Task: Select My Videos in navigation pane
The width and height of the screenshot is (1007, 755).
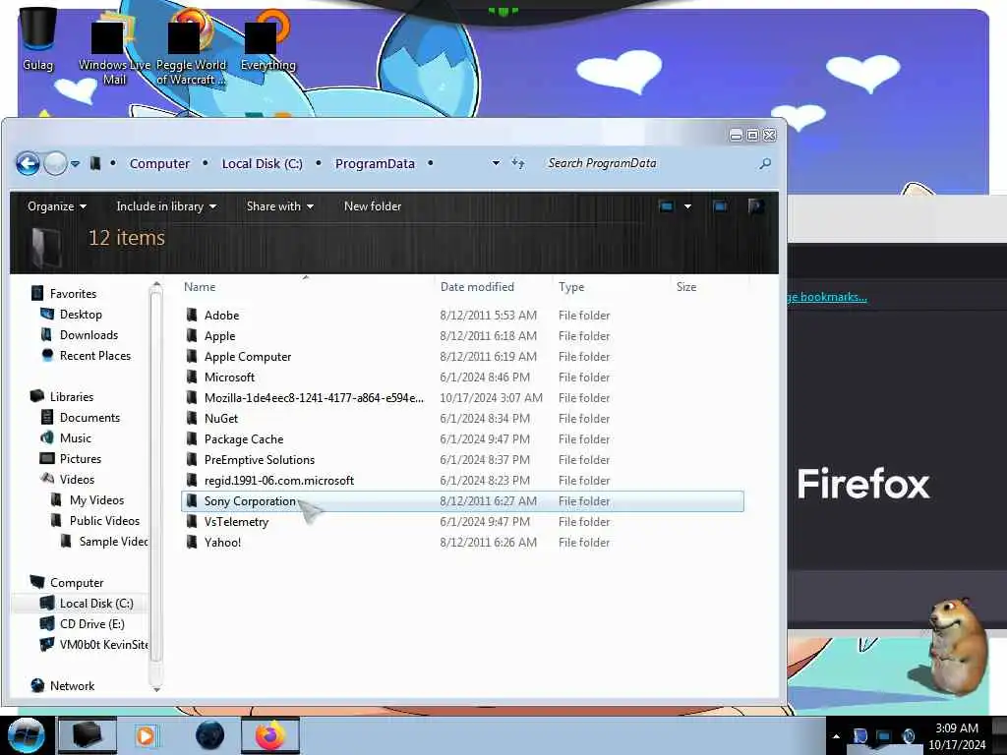Action: 96,499
